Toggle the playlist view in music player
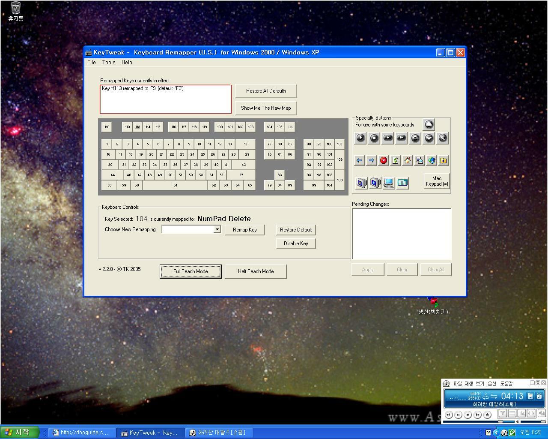 [512, 414]
